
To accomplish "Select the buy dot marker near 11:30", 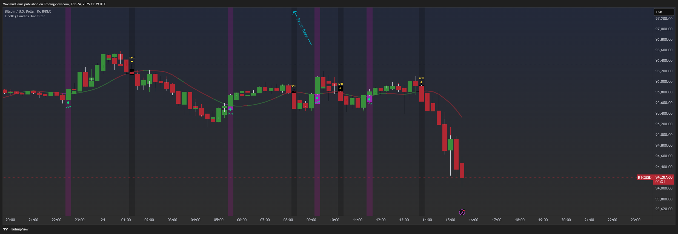I will point(369,99).
